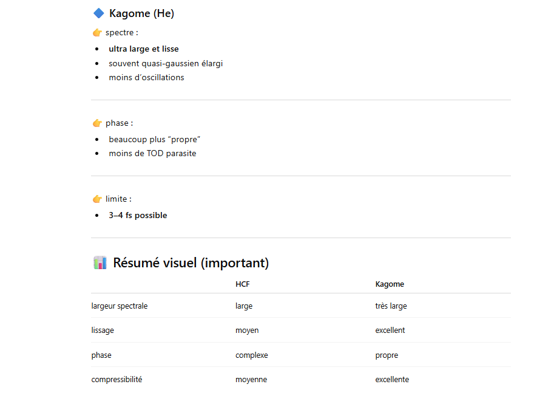This screenshot has height=404, width=534.
Task: Click the compressibilité row label
Action: 117,380
